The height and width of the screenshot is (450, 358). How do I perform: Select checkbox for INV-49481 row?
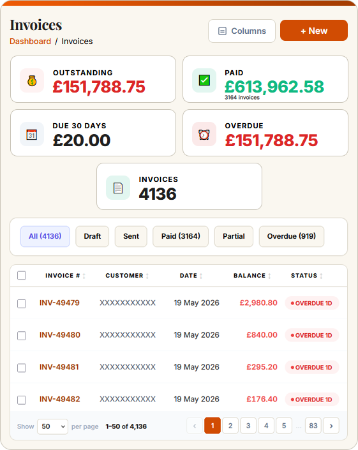[22, 368]
